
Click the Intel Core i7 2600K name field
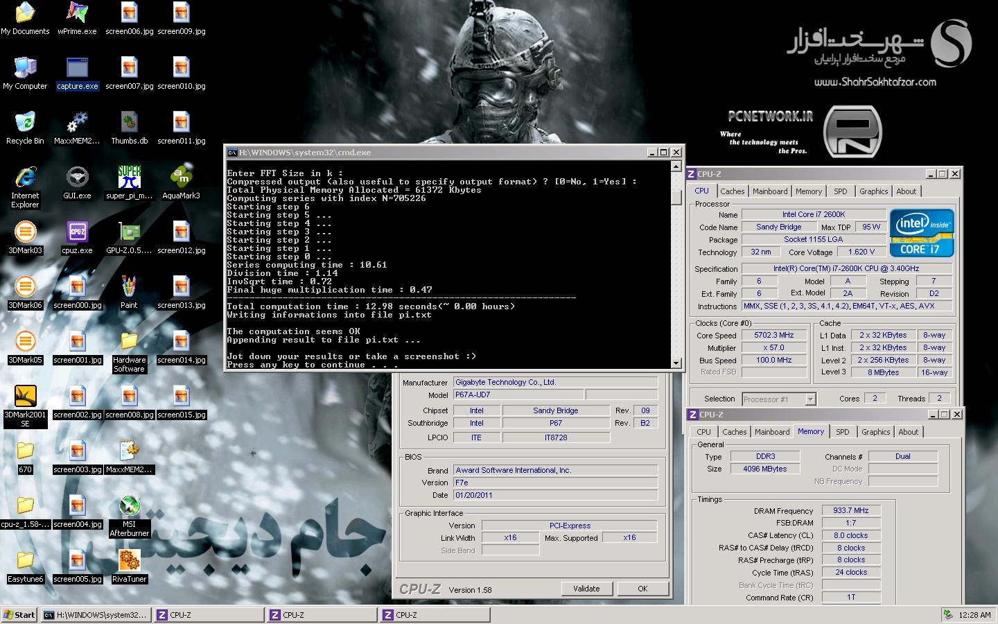tap(814, 215)
